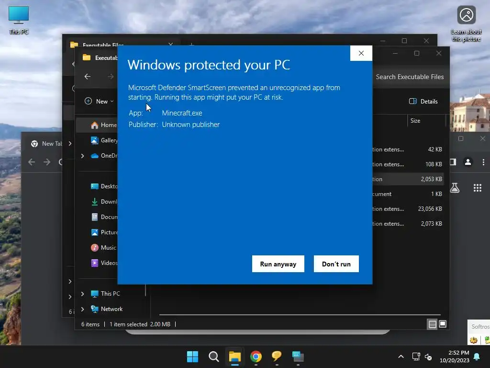Image resolution: width=490 pixels, height=368 pixels.
Task: Open Documents folder in sidebar
Action: click(104, 217)
